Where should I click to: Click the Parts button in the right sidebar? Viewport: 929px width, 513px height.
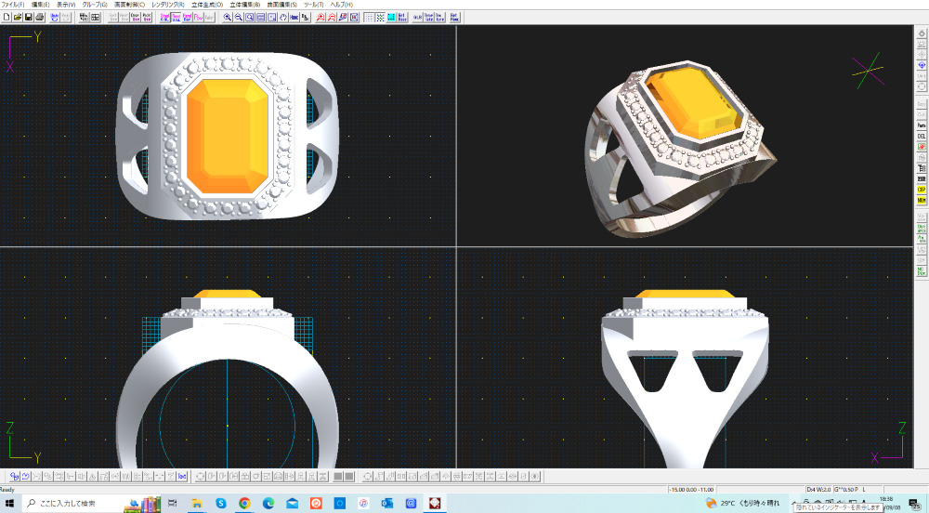click(922, 125)
